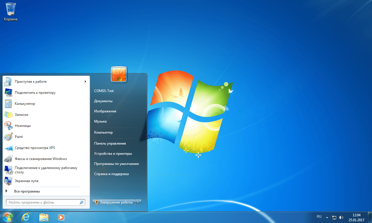Show hidden tray icons arrow
This screenshot has height=223, width=372.
[x=327, y=217]
